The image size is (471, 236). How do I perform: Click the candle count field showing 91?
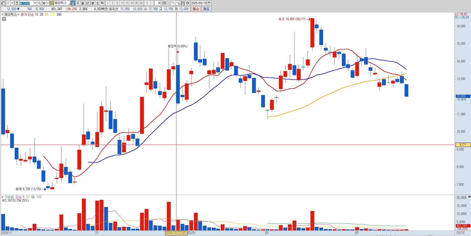pos(158,3)
